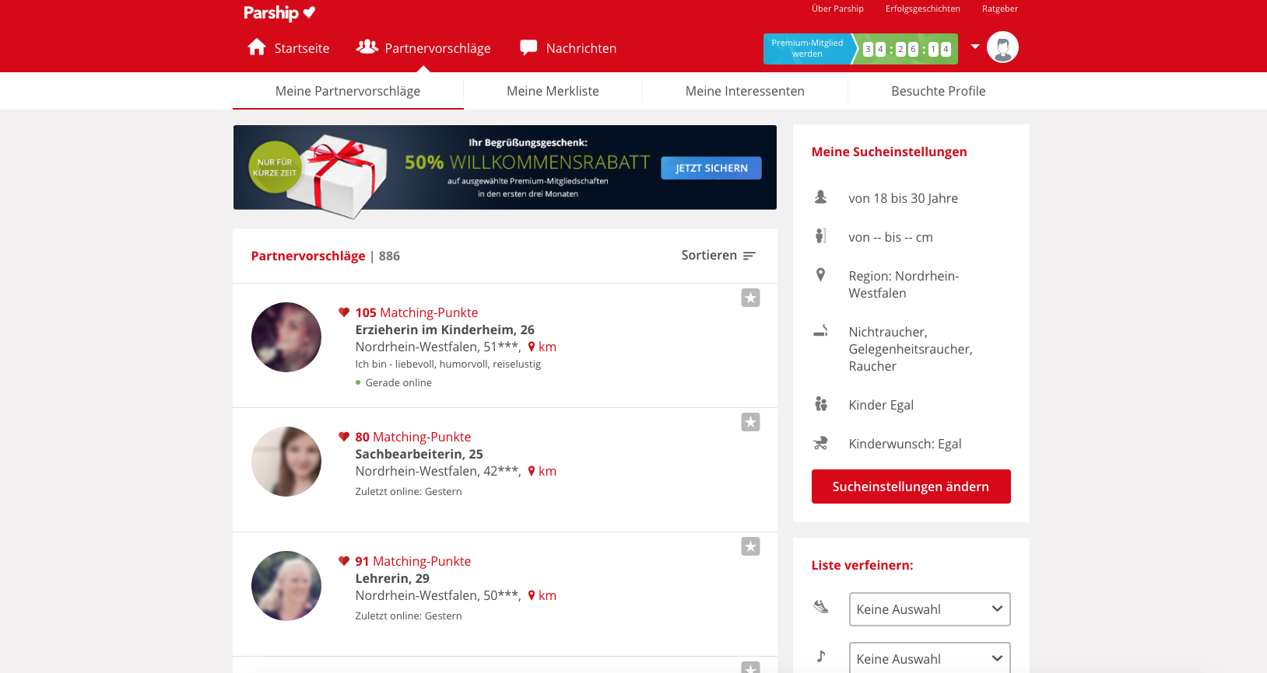Bookmark the Erzieherin im Kinderheim profile star

click(750, 298)
